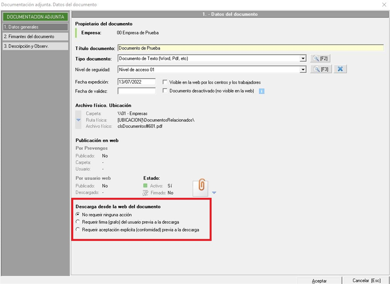Clear the security level with the blue X
This screenshot has height=284, width=390.
point(340,69)
